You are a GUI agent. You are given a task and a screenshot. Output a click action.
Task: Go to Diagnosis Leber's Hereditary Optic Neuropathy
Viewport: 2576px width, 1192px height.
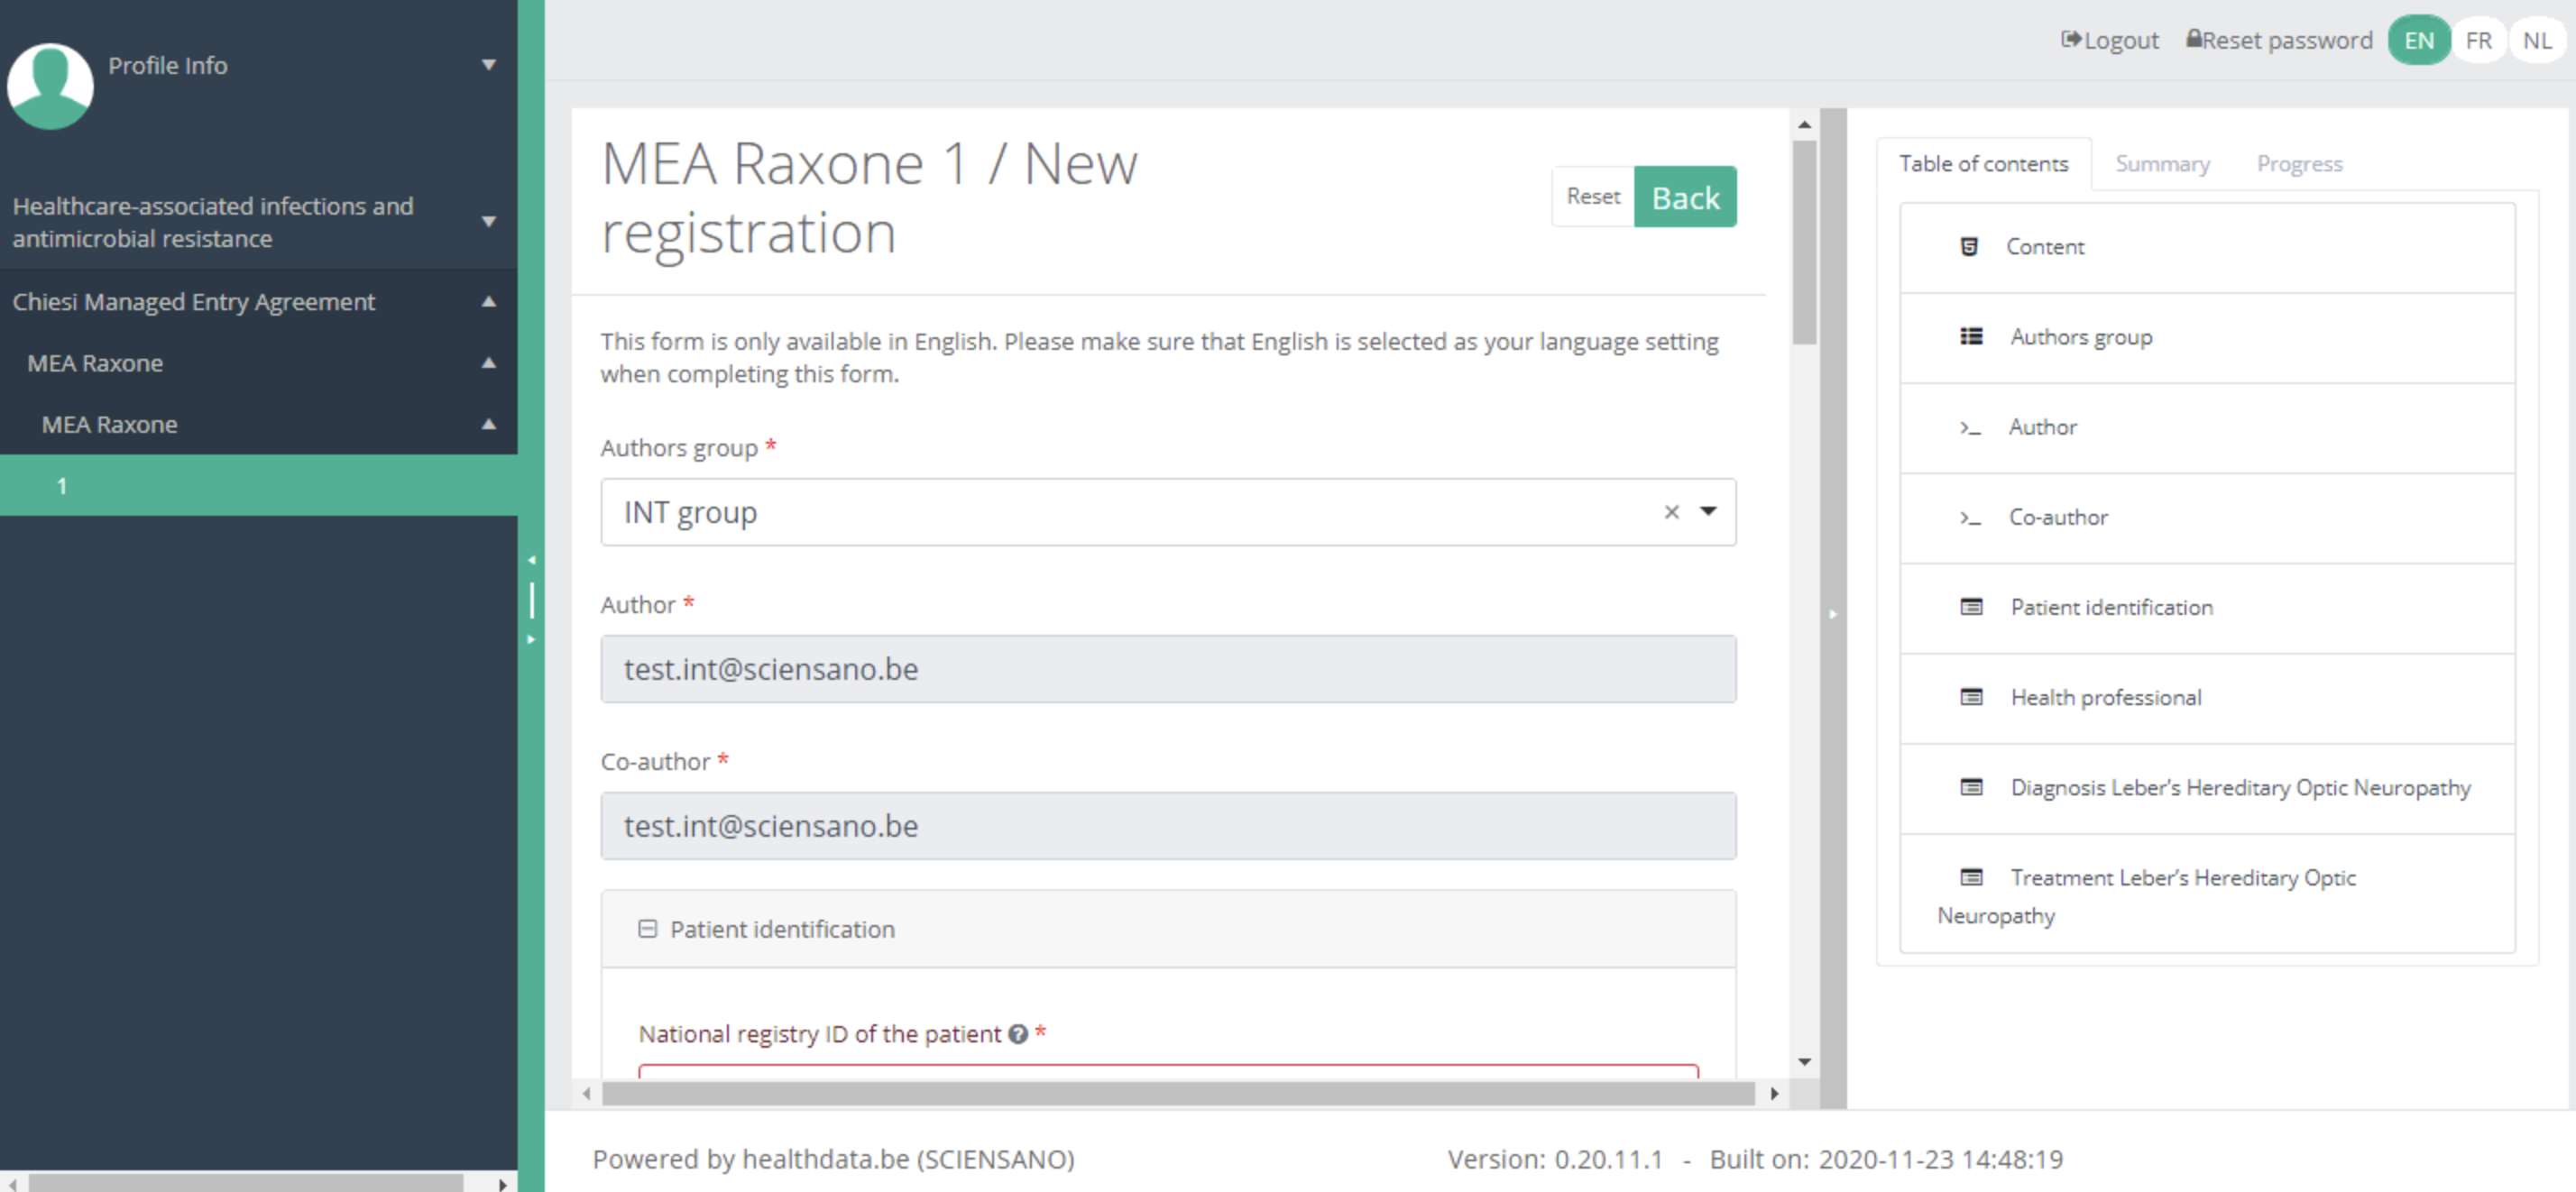pyautogui.click(x=2207, y=787)
